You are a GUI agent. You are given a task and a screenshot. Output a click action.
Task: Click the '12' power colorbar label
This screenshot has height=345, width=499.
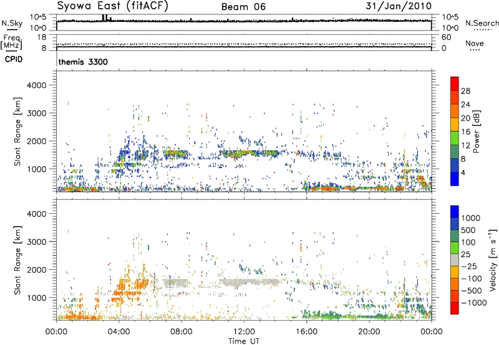[x=465, y=146]
